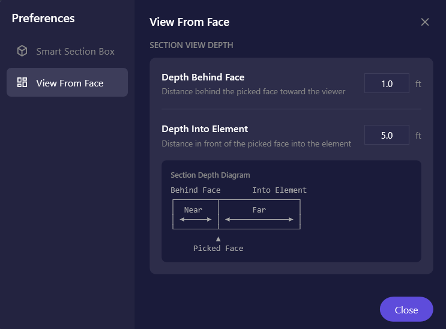Click the 'Distance in front of the picked face' description
Viewport: 446px width, 329px height.
coord(256,143)
